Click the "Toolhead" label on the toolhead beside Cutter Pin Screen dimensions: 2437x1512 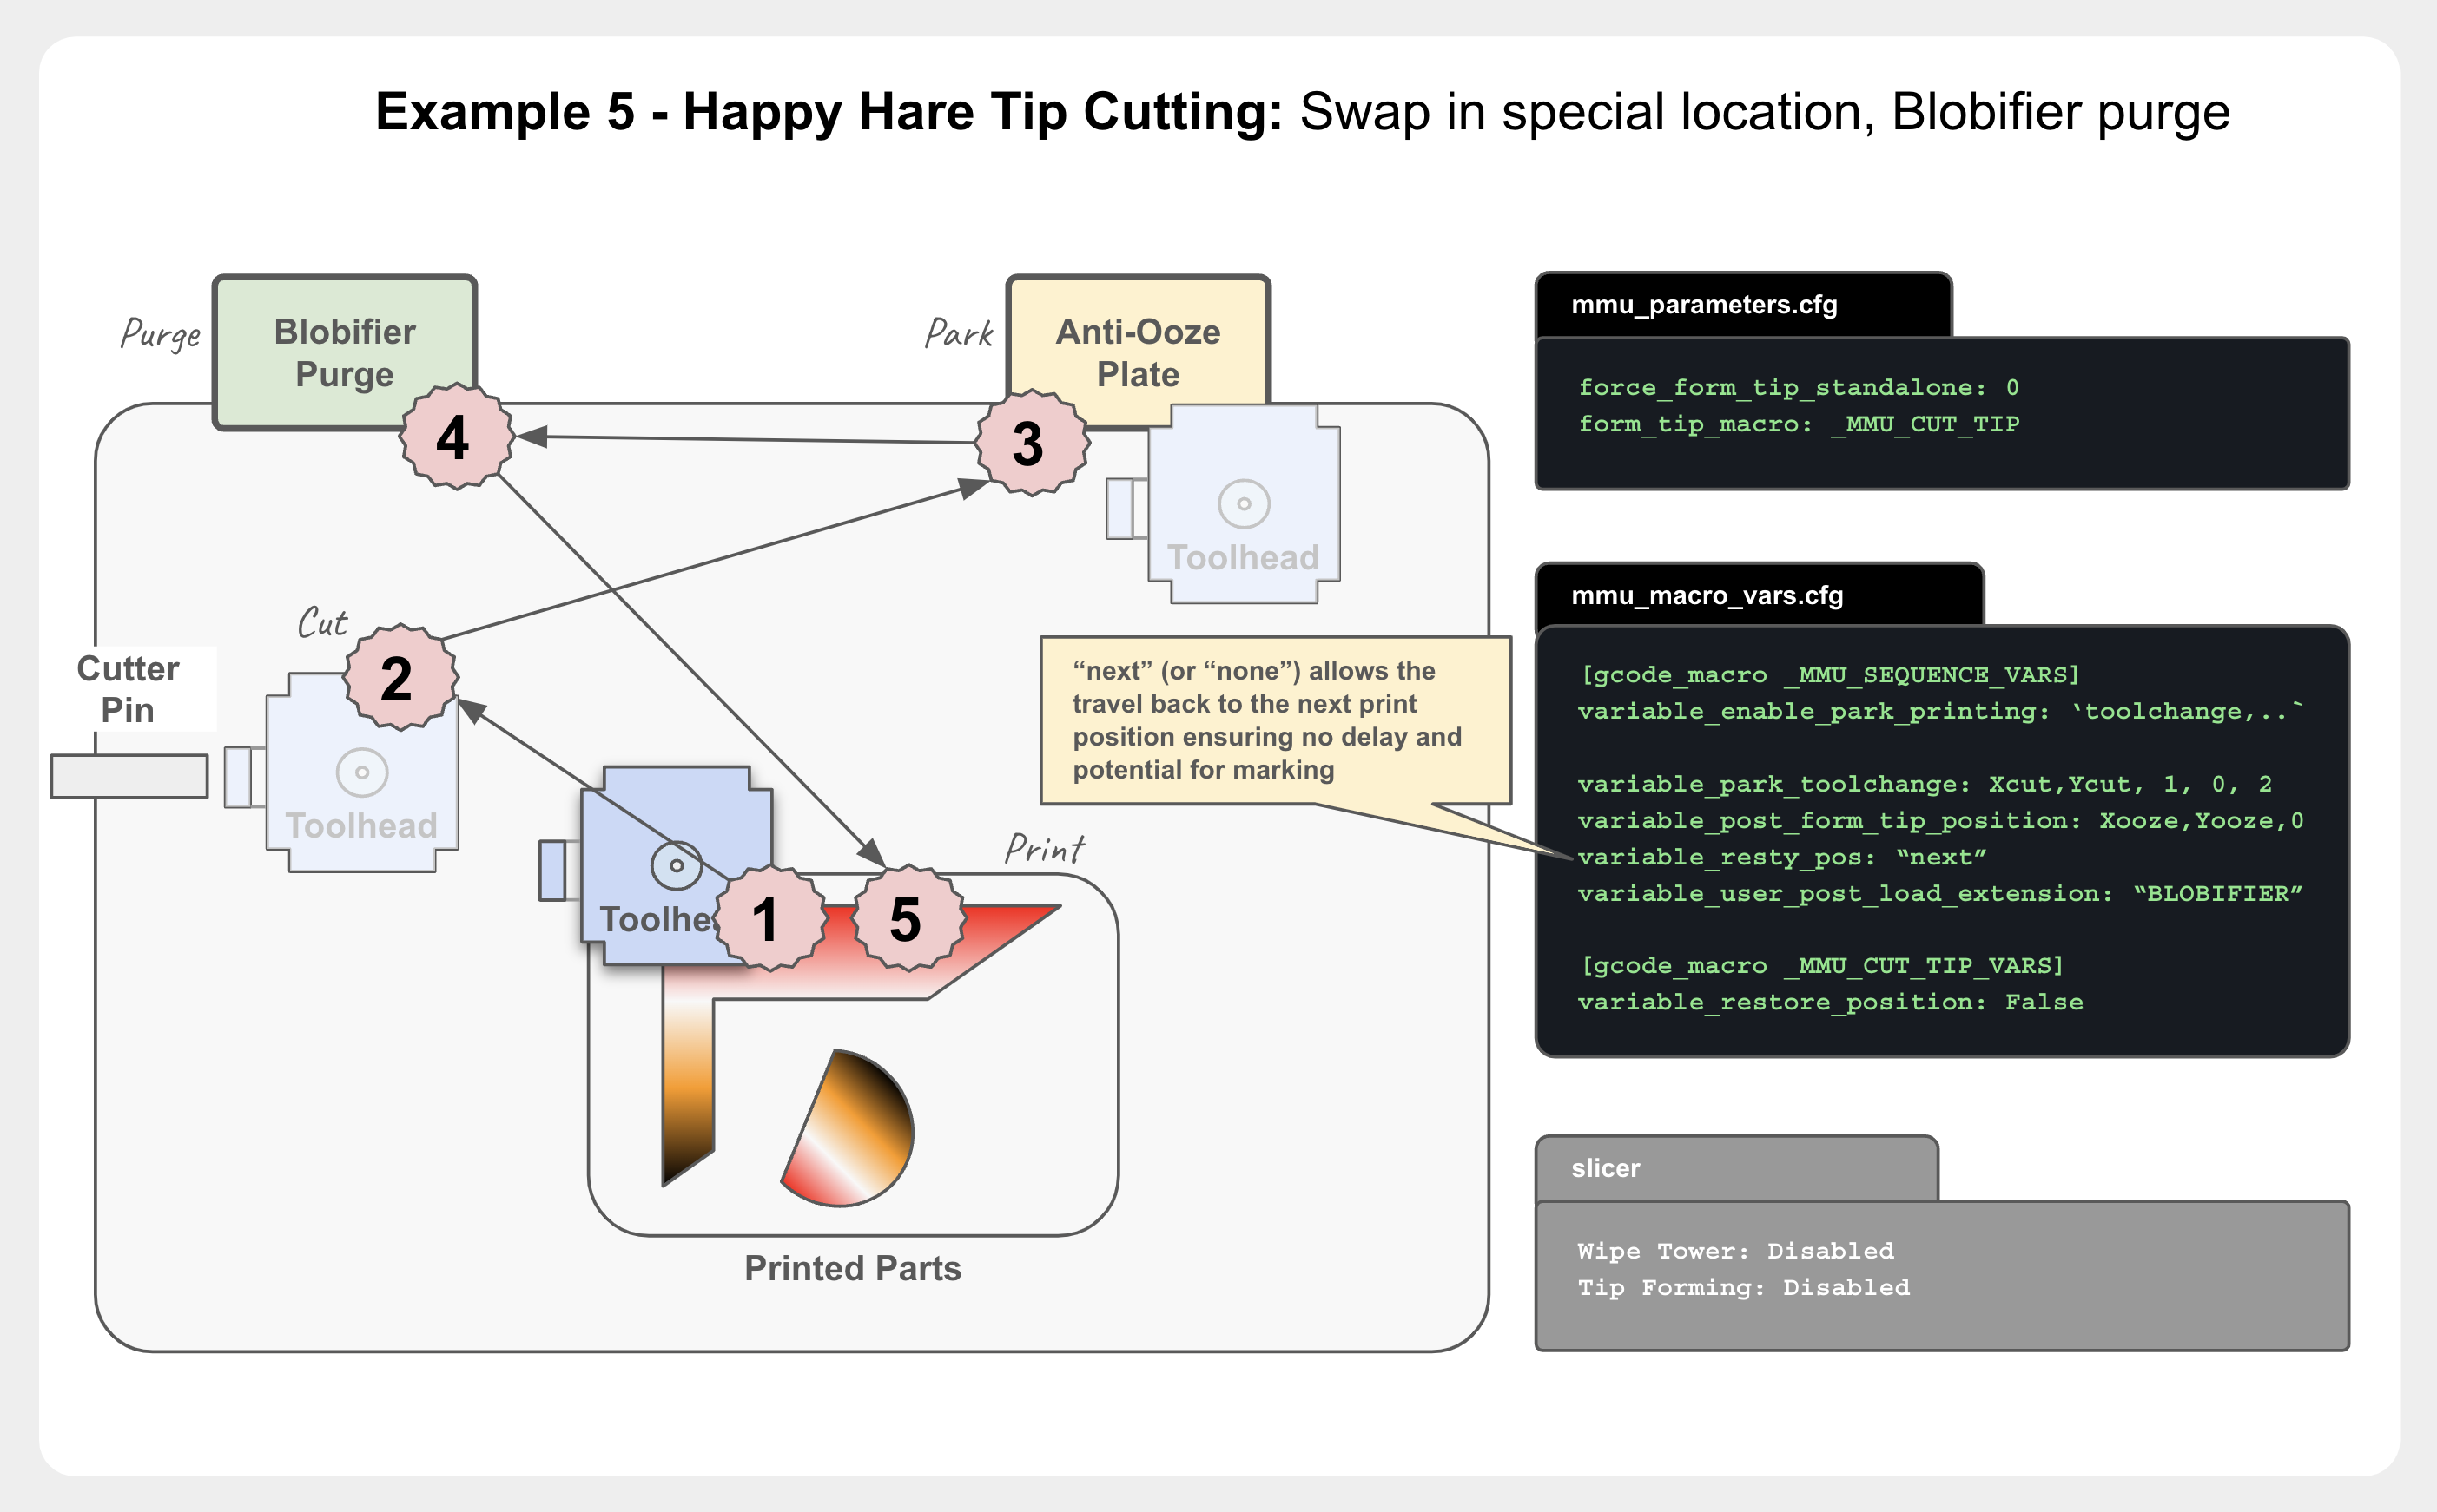point(361,825)
